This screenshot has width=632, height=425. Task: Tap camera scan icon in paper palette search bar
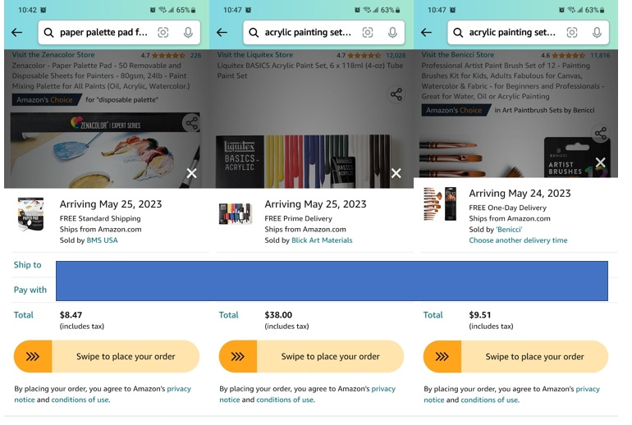coord(163,33)
